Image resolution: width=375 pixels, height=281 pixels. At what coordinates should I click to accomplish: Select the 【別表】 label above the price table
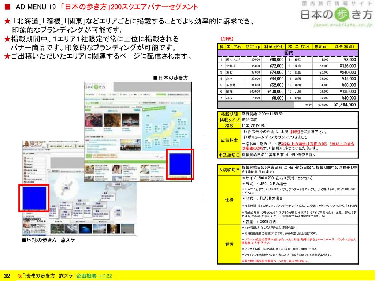click(226, 39)
